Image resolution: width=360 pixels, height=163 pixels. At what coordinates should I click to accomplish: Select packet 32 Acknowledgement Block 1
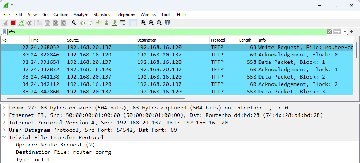[177, 69]
